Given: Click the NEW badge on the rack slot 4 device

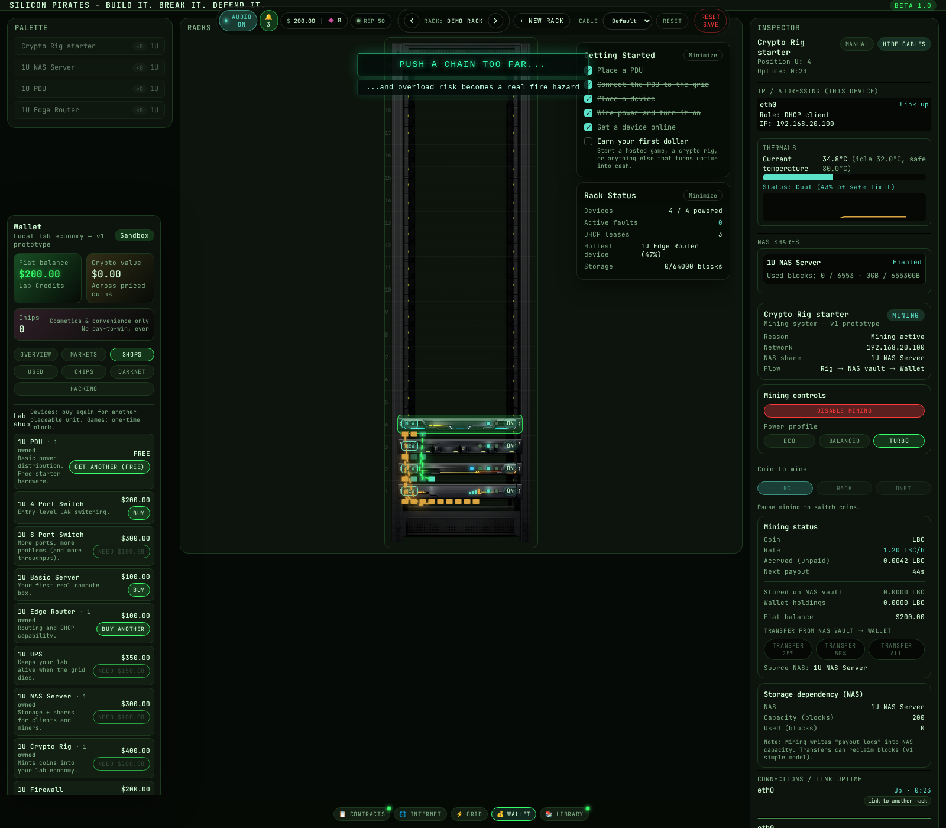Looking at the screenshot, I should click(410, 423).
